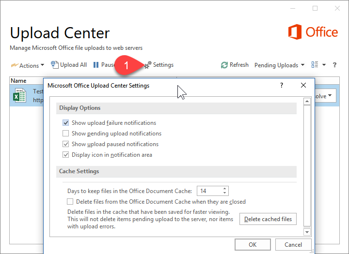Image resolution: width=349 pixels, height=254 pixels.
Task: Click OK to save settings
Action: click(253, 245)
